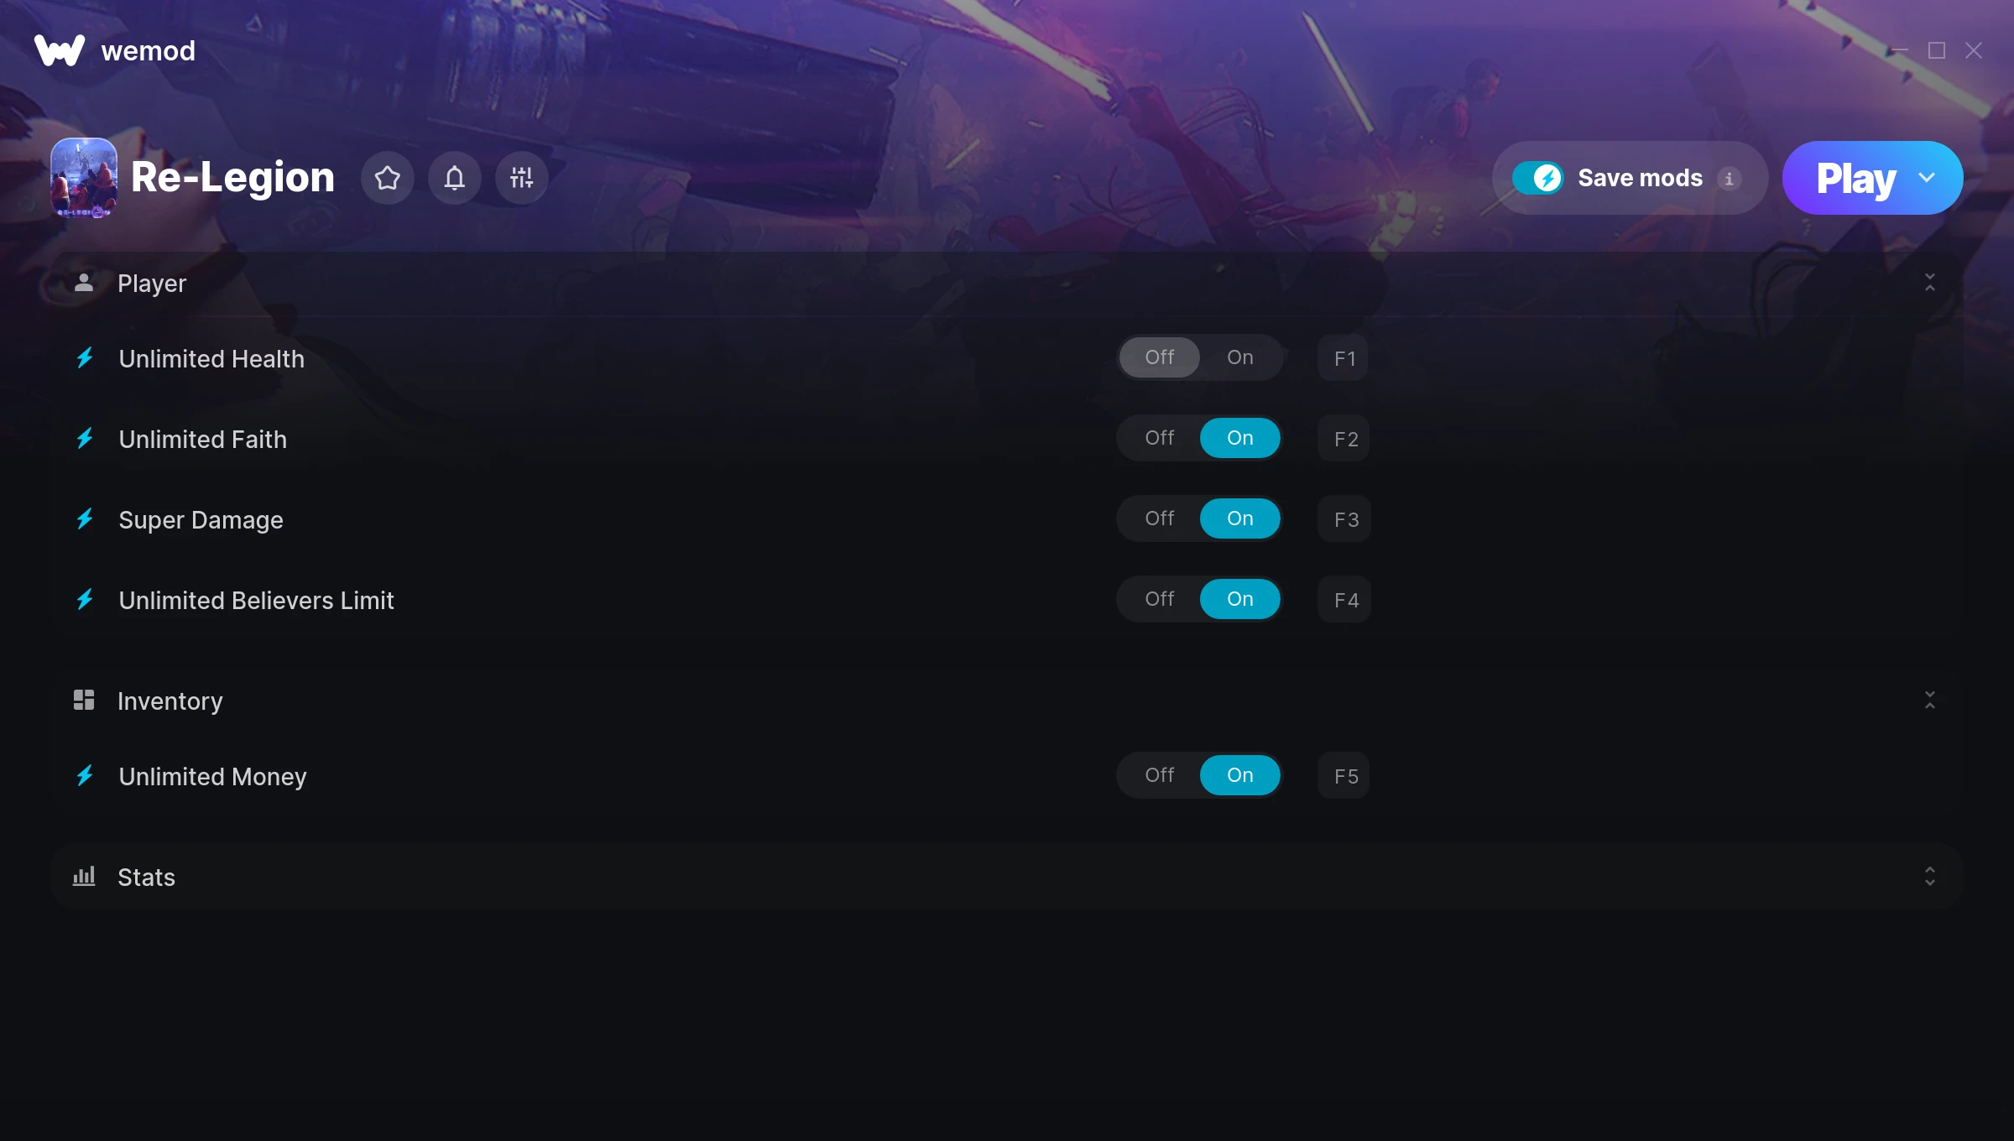The image size is (2014, 1141).
Task: Turn on Unlimited Health
Action: pyautogui.click(x=1240, y=357)
